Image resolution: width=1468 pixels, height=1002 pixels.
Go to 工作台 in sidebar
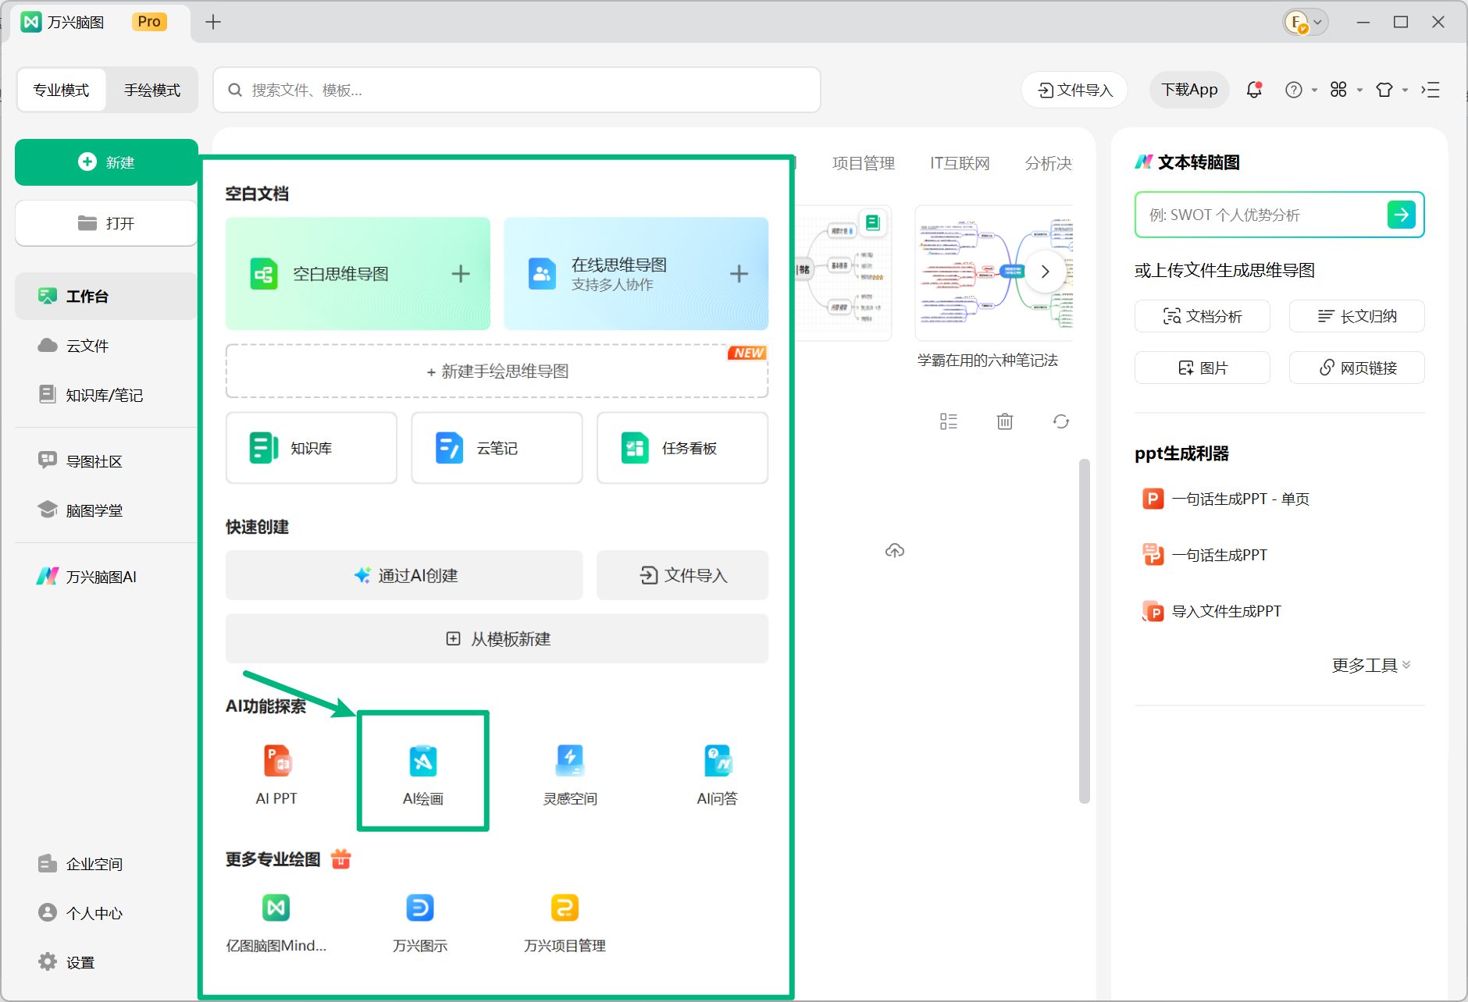(x=106, y=296)
